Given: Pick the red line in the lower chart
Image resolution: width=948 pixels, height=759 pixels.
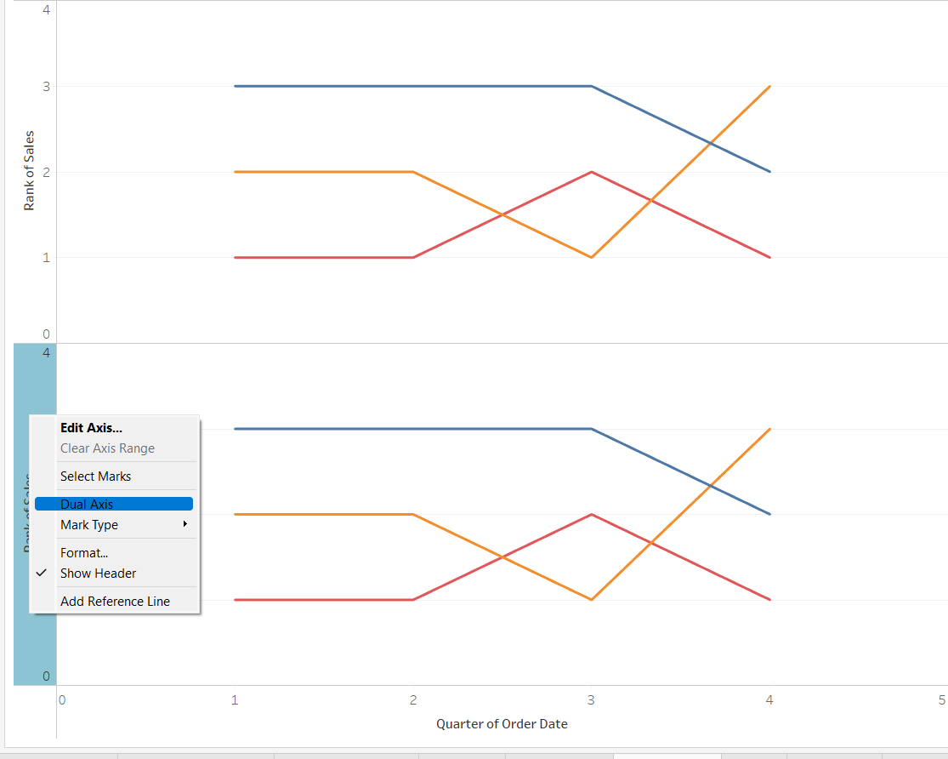Looking at the screenshot, I should coord(323,600).
